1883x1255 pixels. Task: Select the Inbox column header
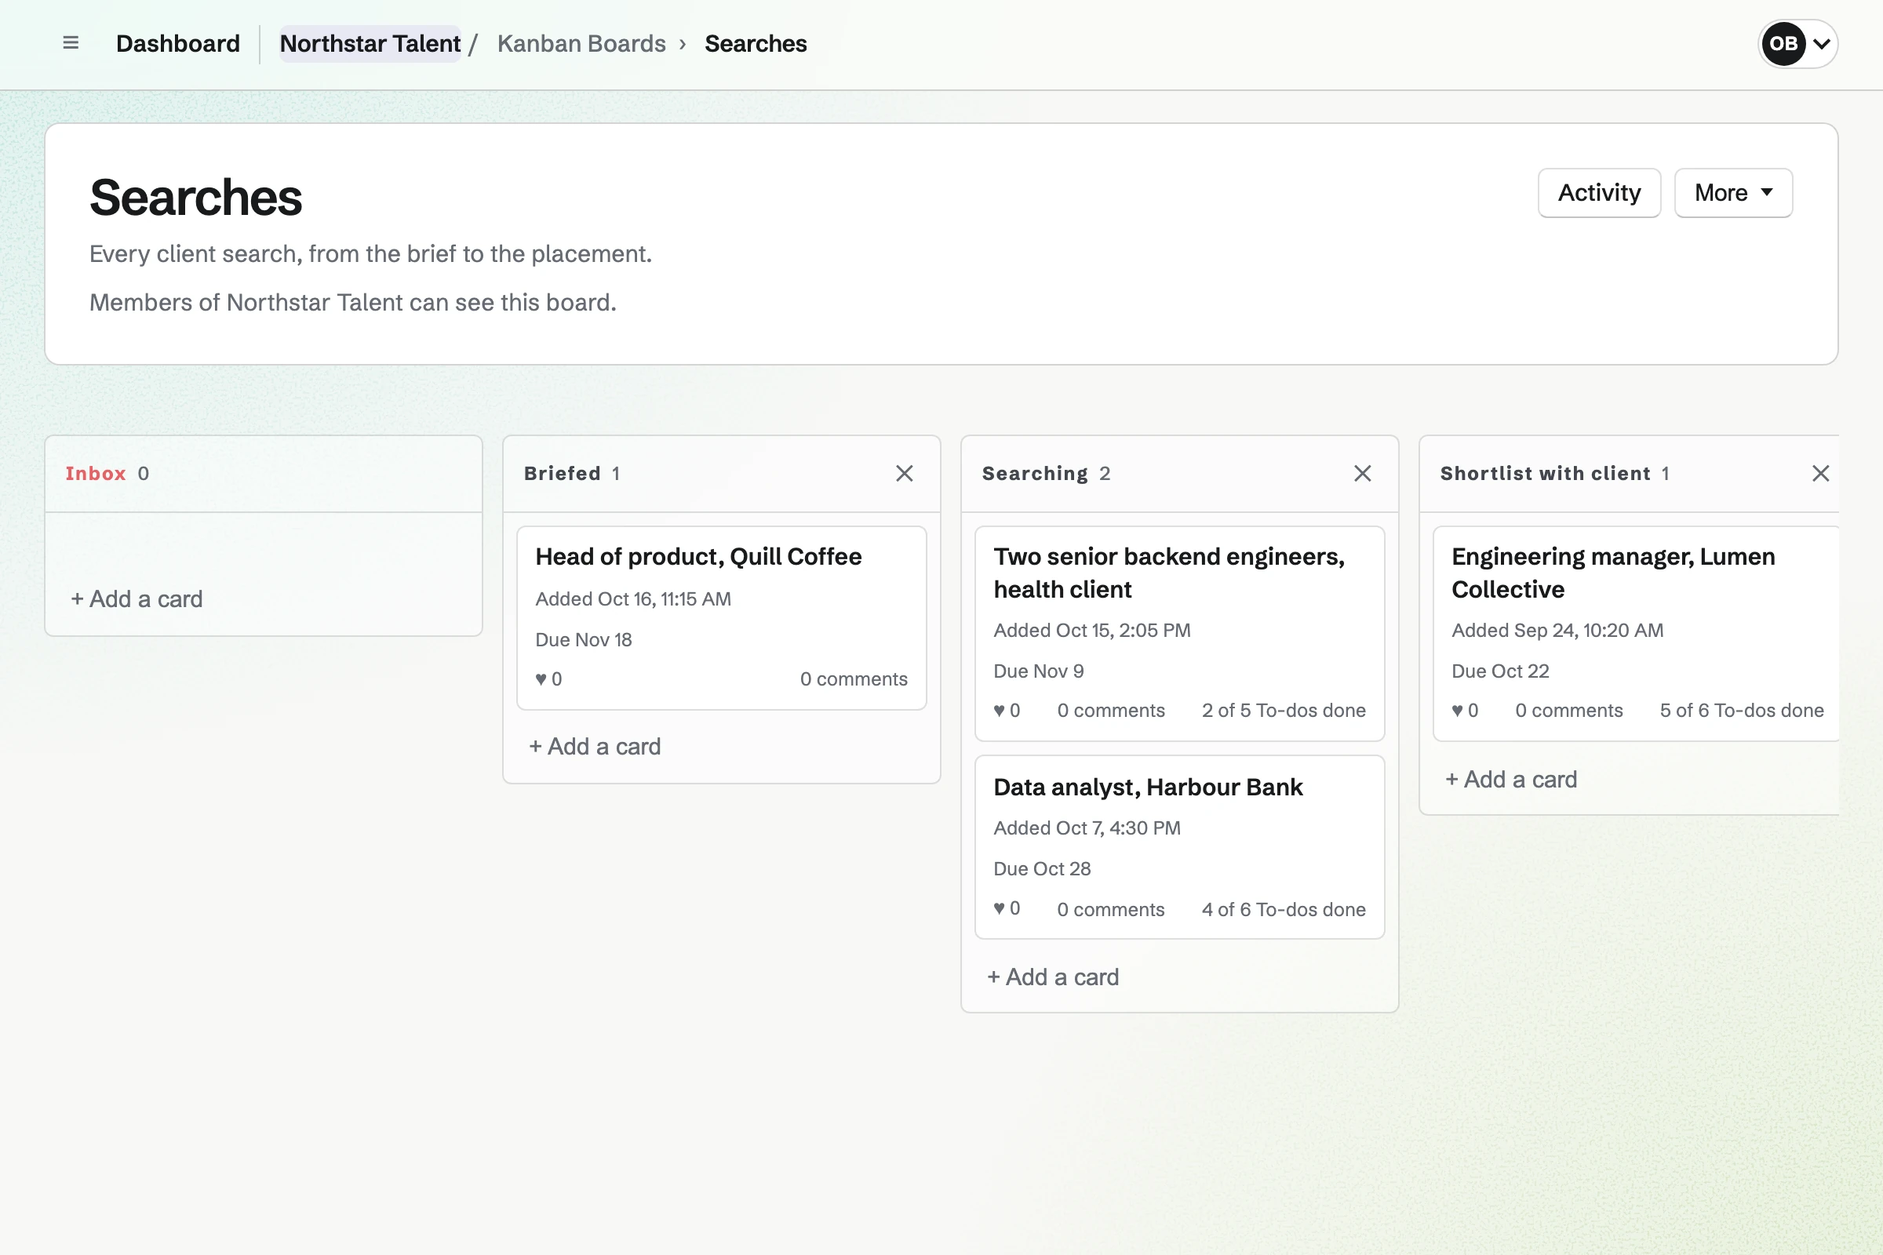(95, 473)
